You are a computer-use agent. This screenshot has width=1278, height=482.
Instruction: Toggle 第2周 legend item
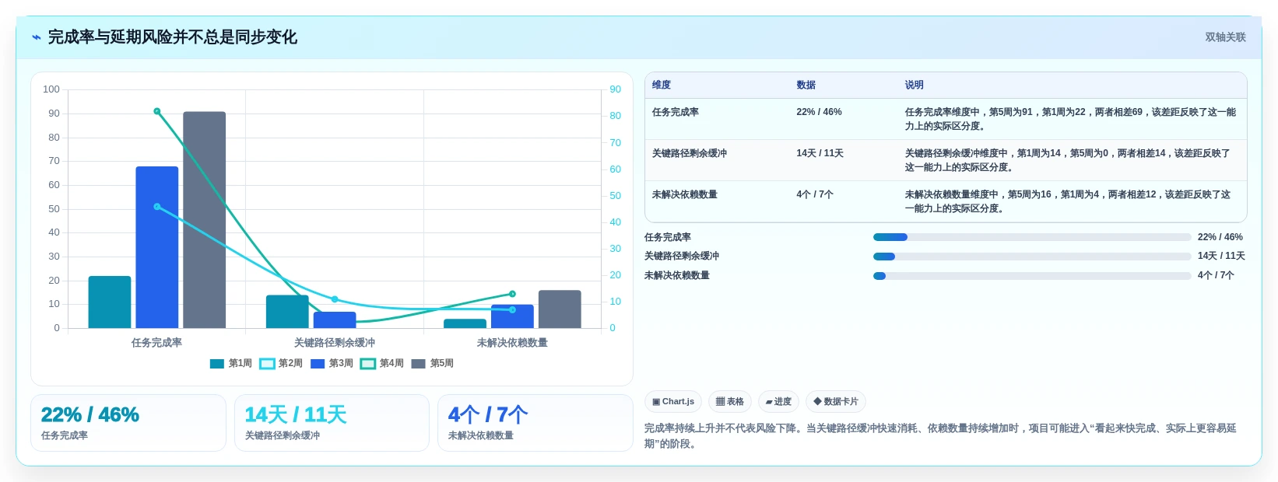click(x=281, y=363)
